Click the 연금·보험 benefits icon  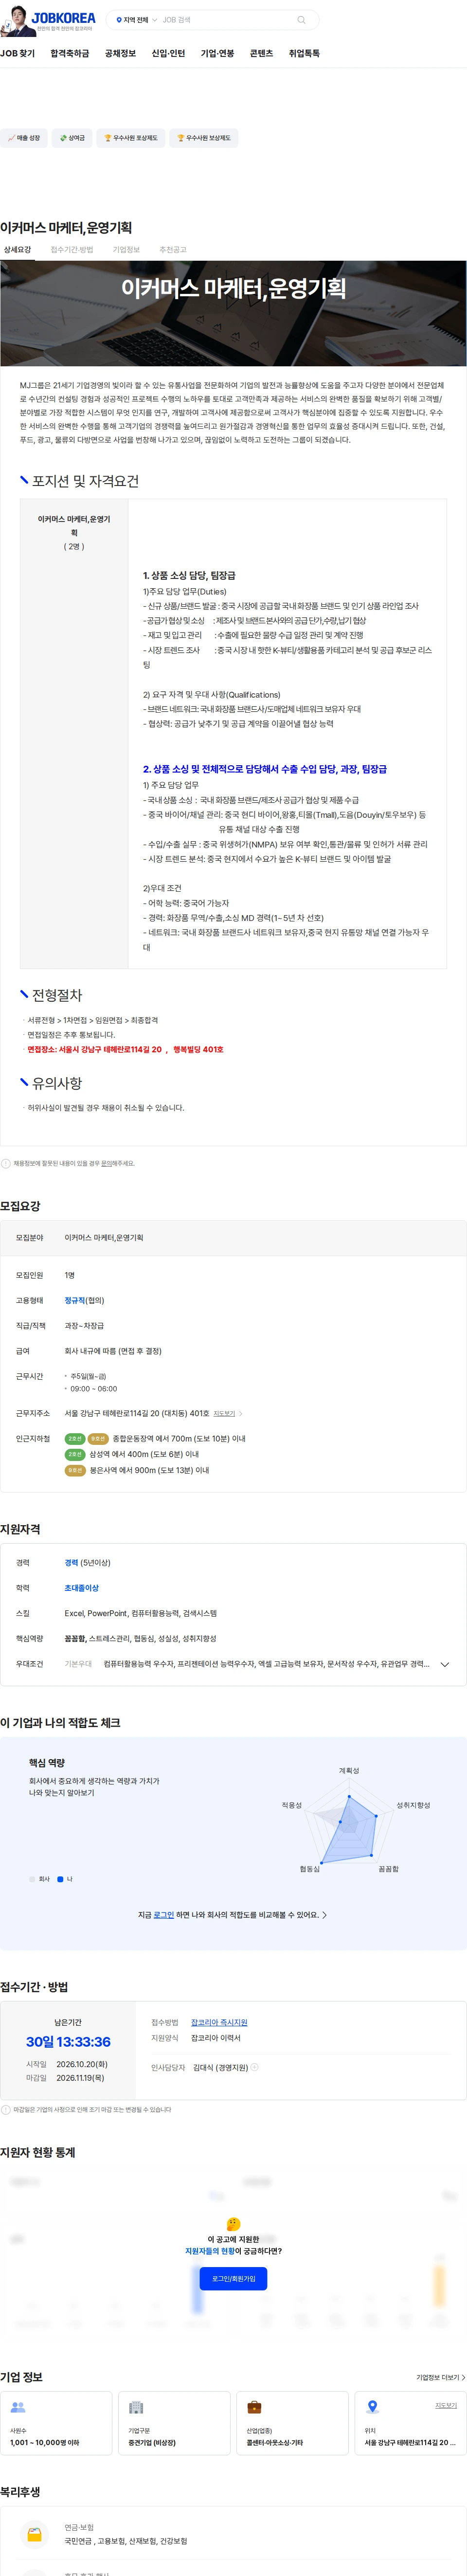(35, 2534)
